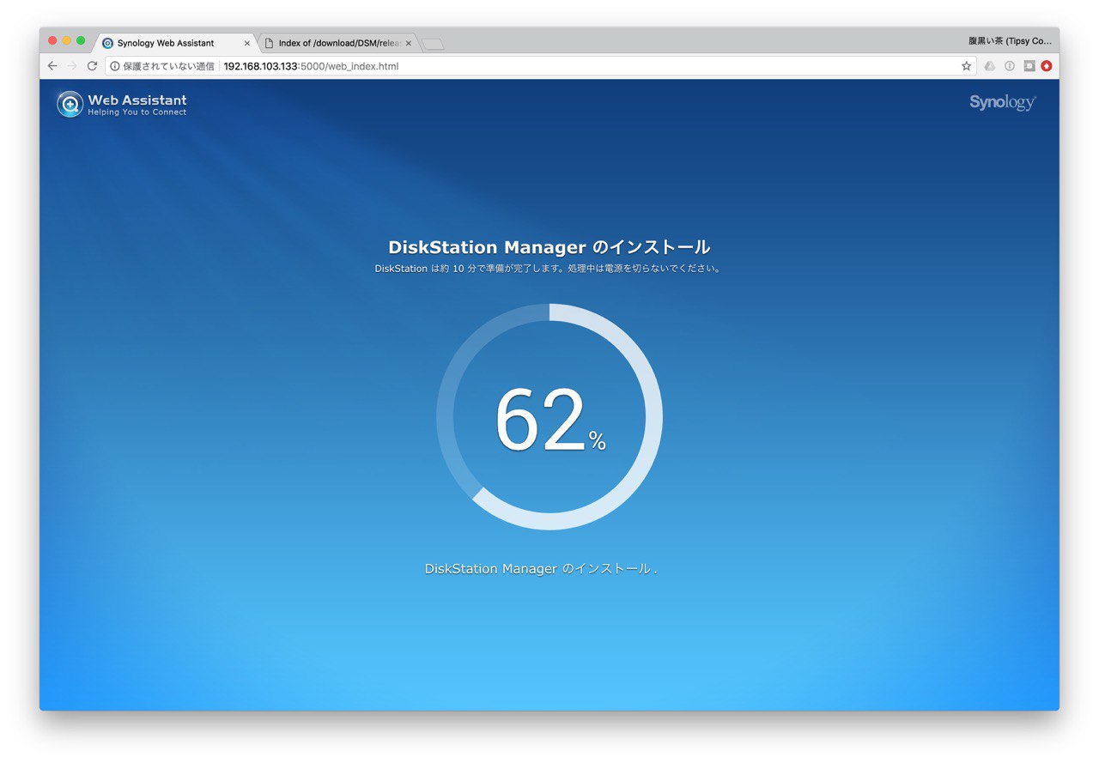Click the Helping You to Connect tagline
The height and width of the screenshot is (763, 1099).
pos(137,112)
